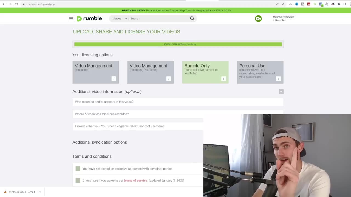Screen dimensions: 351x197
Task: Click the padlock icon in address bar
Action: (24, 4)
